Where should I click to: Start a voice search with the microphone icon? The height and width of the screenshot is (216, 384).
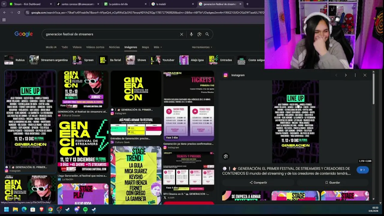[x=191, y=34]
